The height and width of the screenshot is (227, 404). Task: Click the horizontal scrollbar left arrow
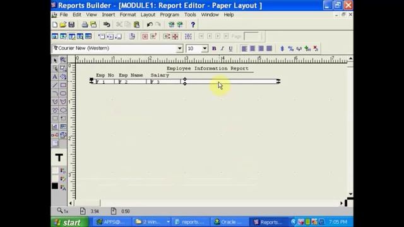click(x=71, y=203)
